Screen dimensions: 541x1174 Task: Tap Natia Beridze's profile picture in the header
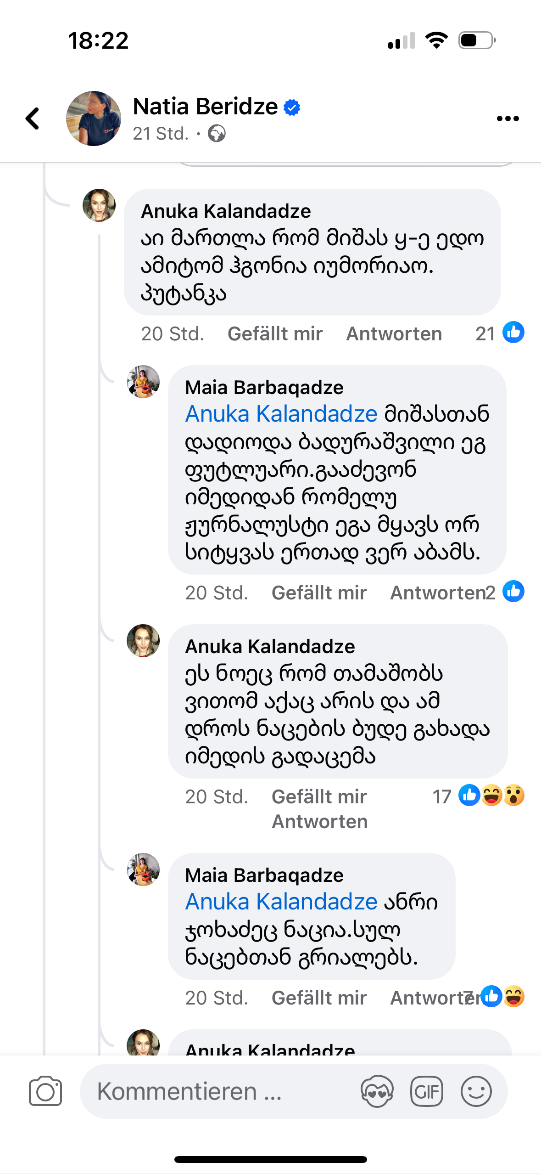(x=94, y=119)
